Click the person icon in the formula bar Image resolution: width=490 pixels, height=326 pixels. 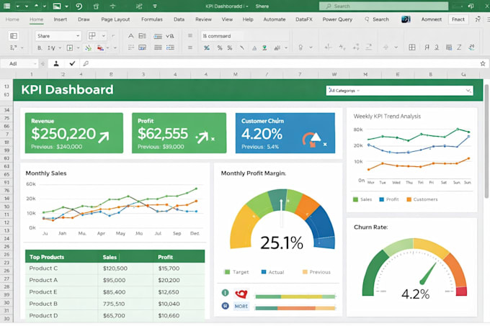coord(56,63)
